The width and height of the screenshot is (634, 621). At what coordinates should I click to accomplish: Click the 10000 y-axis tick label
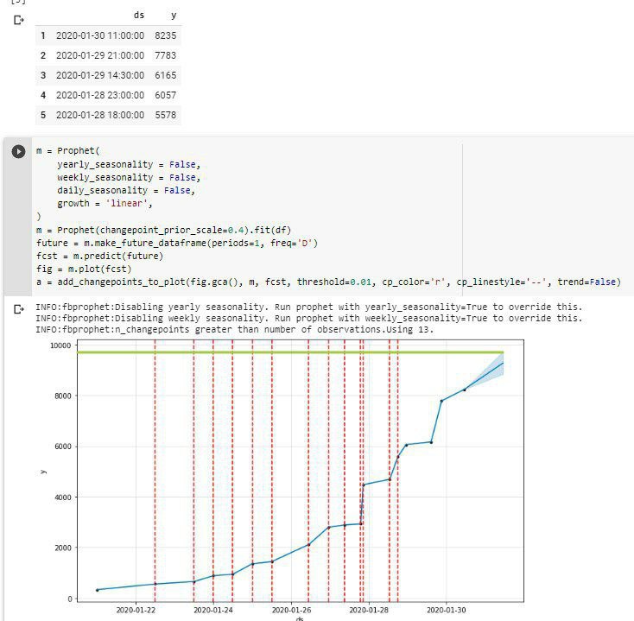pos(60,345)
